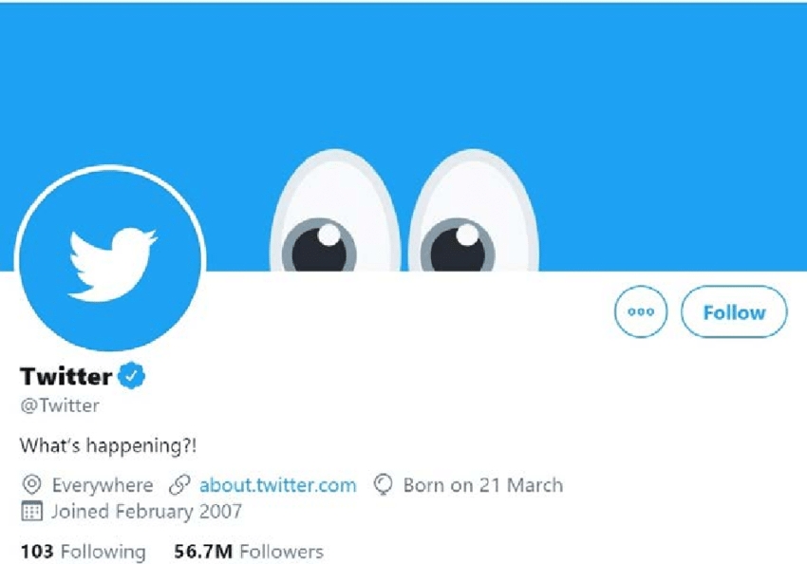The height and width of the screenshot is (564, 807).
Task: View the 56.7M Followers list
Action: coord(249,552)
